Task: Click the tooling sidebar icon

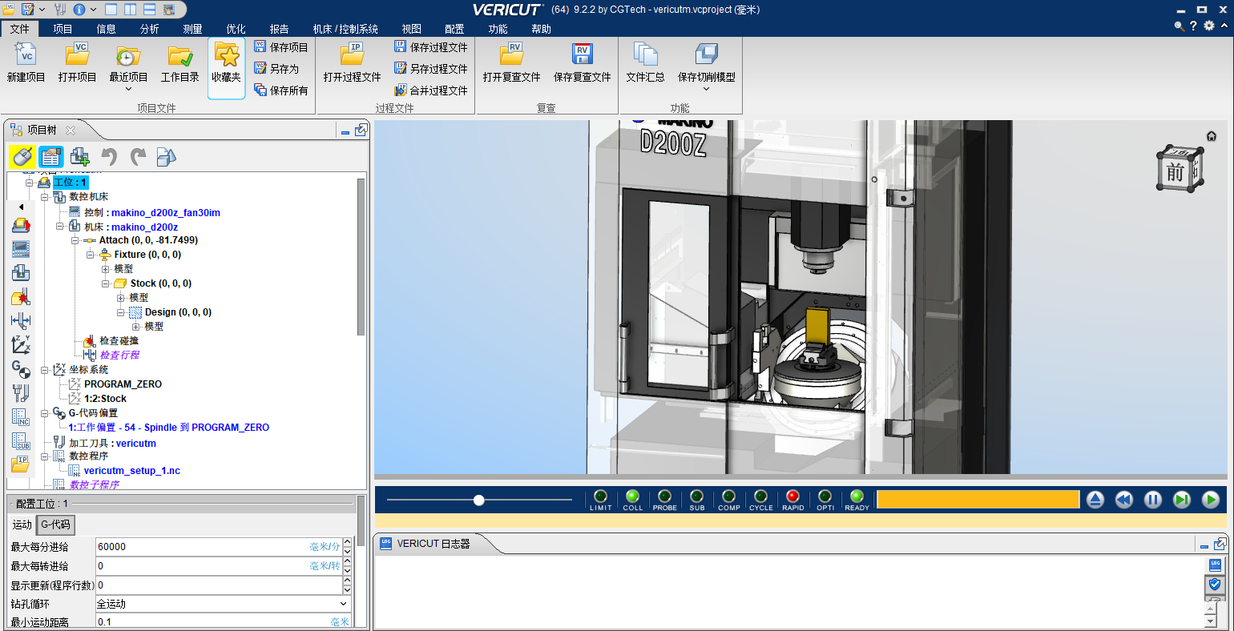Action: tap(21, 393)
